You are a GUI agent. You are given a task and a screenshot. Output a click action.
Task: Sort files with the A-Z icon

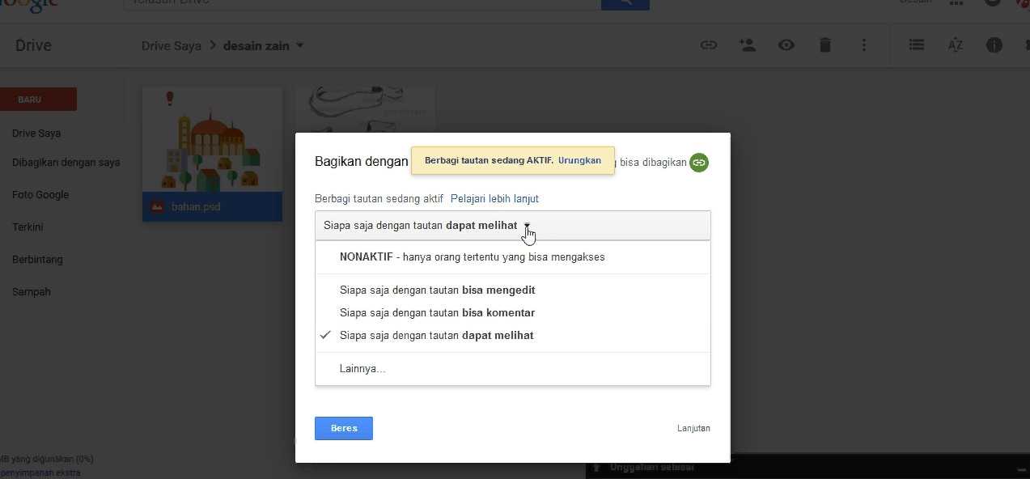coord(955,45)
